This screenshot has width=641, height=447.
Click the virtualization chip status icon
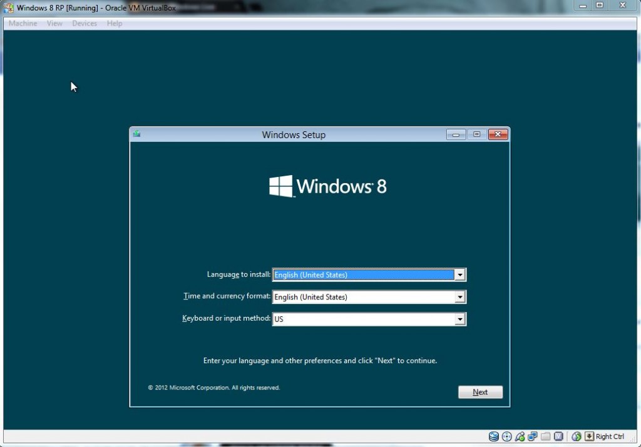click(x=558, y=436)
